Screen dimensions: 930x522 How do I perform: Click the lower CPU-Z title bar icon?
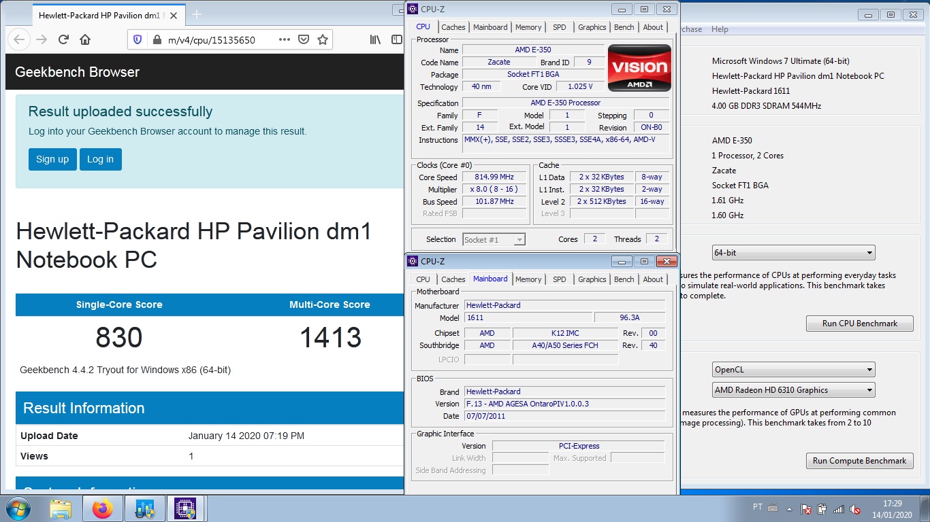pyautogui.click(x=413, y=261)
